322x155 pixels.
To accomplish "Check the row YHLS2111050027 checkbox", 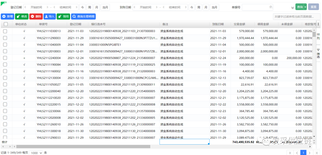I will (x=5, y=84).
